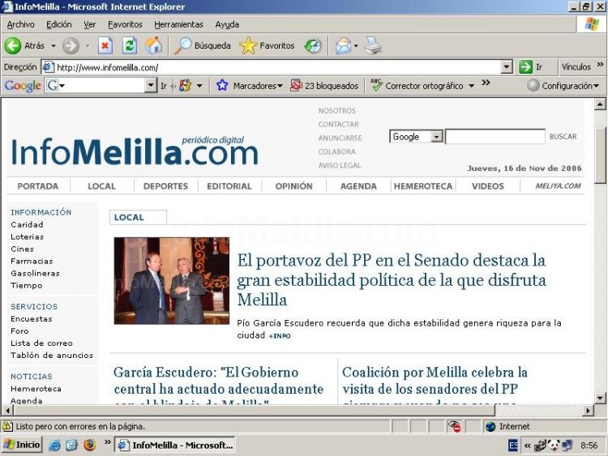
Task: Open the Google search engine select box
Action: pyautogui.click(x=416, y=136)
